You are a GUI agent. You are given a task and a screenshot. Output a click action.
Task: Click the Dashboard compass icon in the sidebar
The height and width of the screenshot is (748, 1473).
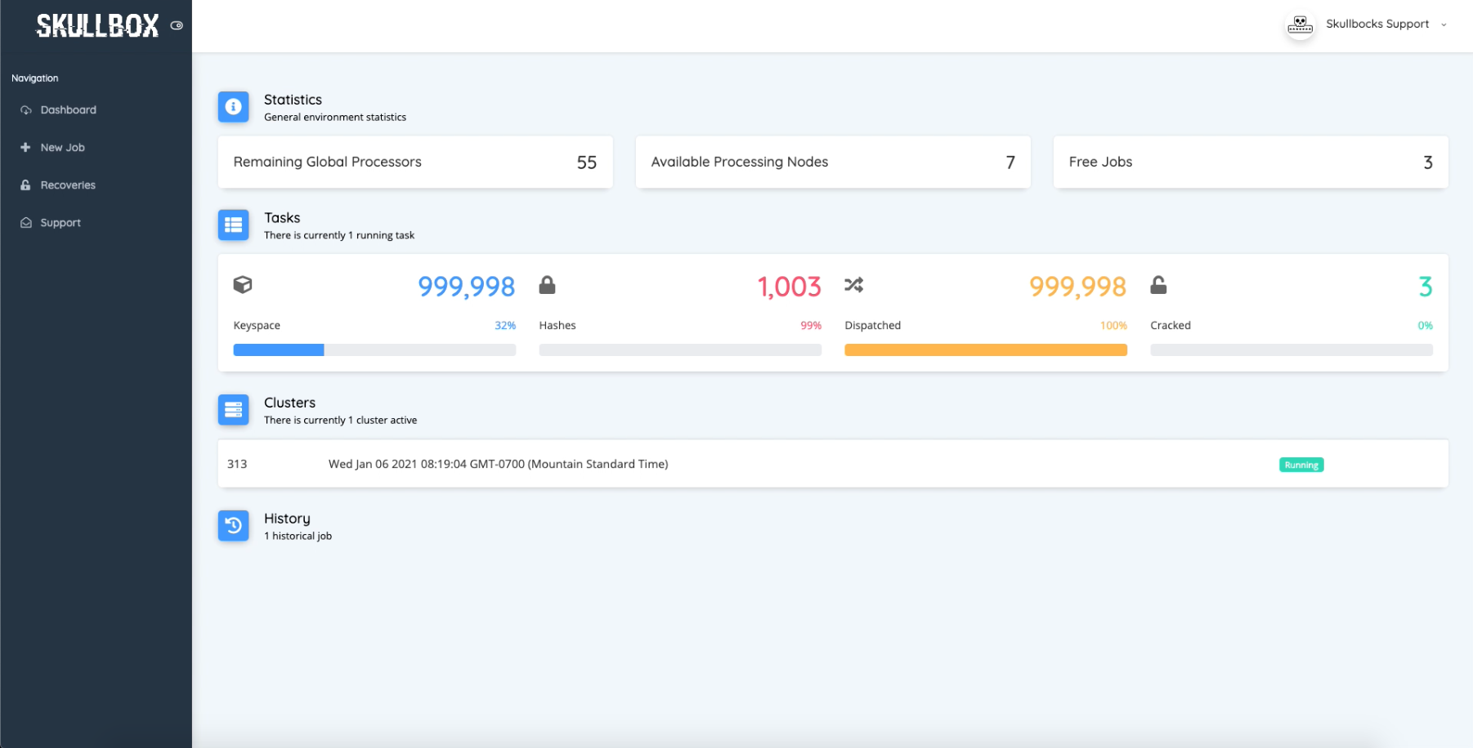(x=25, y=109)
